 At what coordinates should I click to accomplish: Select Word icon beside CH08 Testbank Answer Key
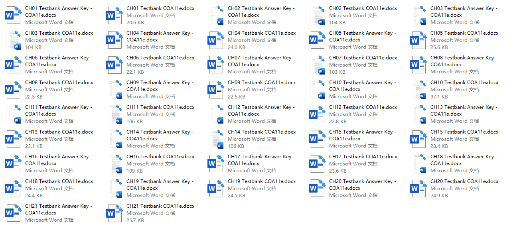tap(418, 65)
